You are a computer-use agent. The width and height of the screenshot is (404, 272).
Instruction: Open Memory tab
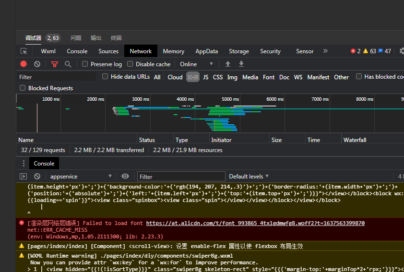click(x=173, y=51)
